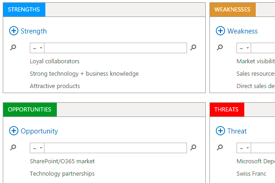Click the plus icon next to Strength
Screen dimensions: 275x183
pyautogui.click(x=14, y=31)
